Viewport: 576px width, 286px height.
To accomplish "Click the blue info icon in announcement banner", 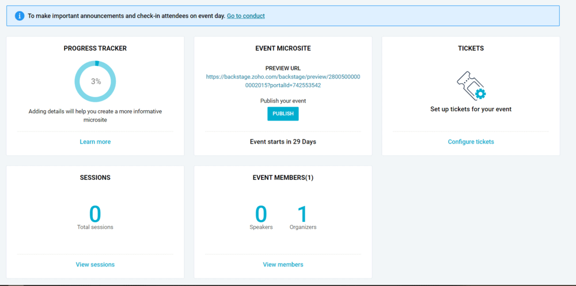I will (20, 16).
